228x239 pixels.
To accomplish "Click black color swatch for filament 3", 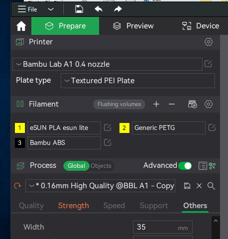I will coord(20,143).
